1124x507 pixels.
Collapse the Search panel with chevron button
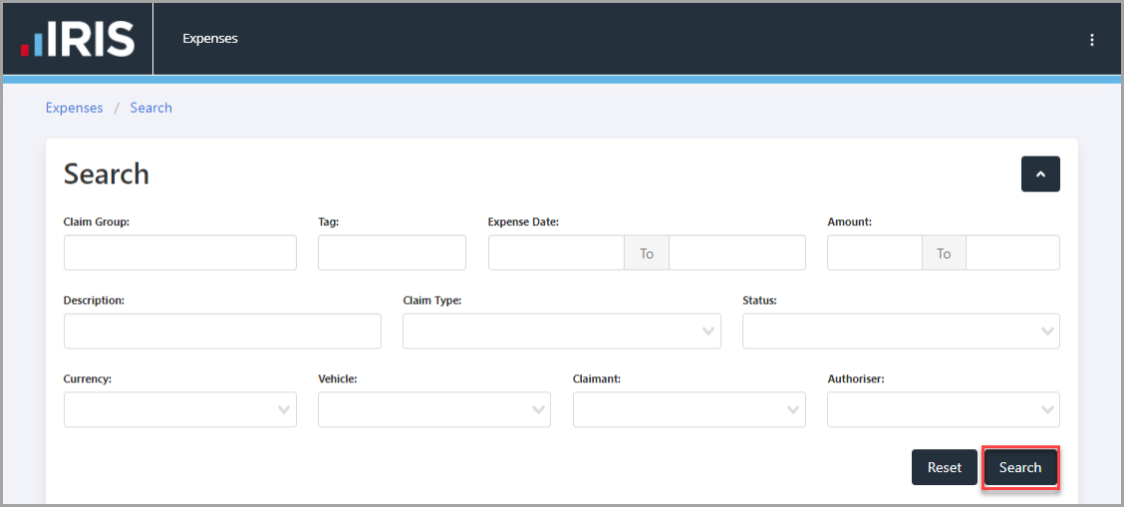pyautogui.click(x=1040, y=174)
